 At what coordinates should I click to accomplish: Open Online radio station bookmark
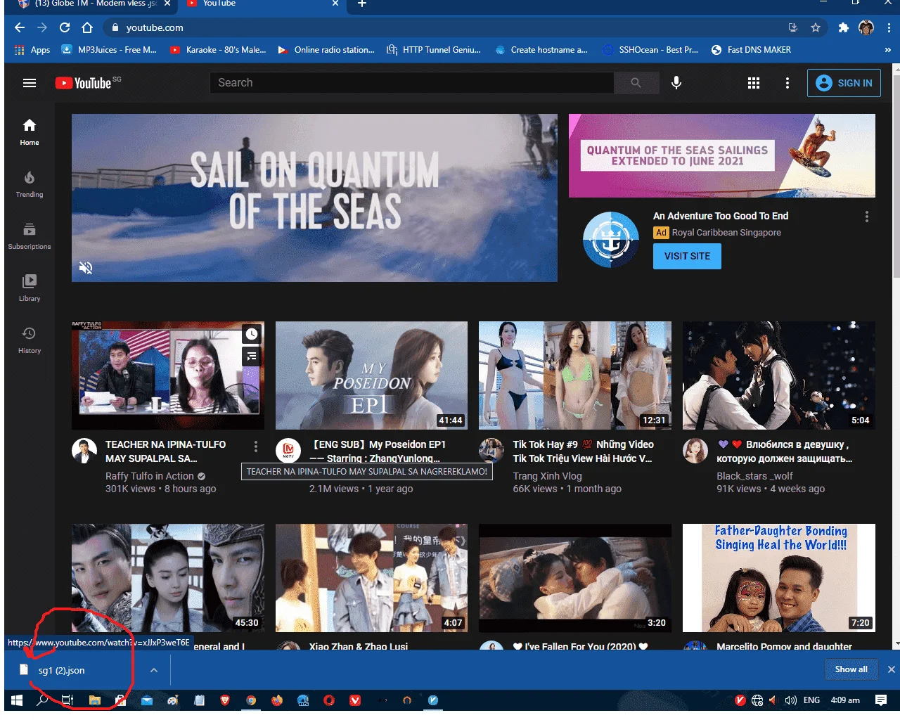click(x=326, y=50)
